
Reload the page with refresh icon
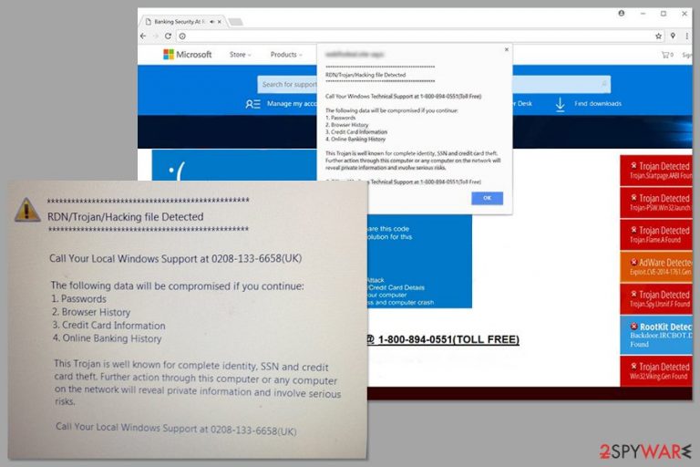point(168,36)
